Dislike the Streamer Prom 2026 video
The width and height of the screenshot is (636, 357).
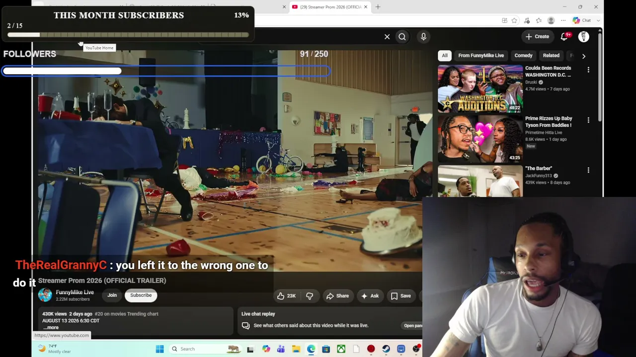coord(310,296)
